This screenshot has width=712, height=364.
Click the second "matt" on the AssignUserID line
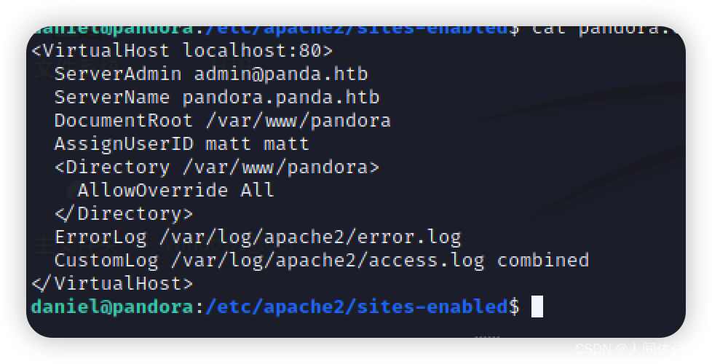(x=287, y=144)
